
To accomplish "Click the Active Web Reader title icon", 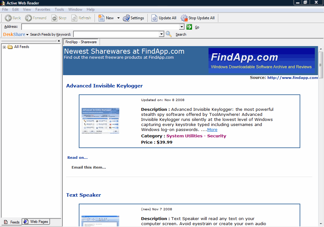I will tap(3, 3).
